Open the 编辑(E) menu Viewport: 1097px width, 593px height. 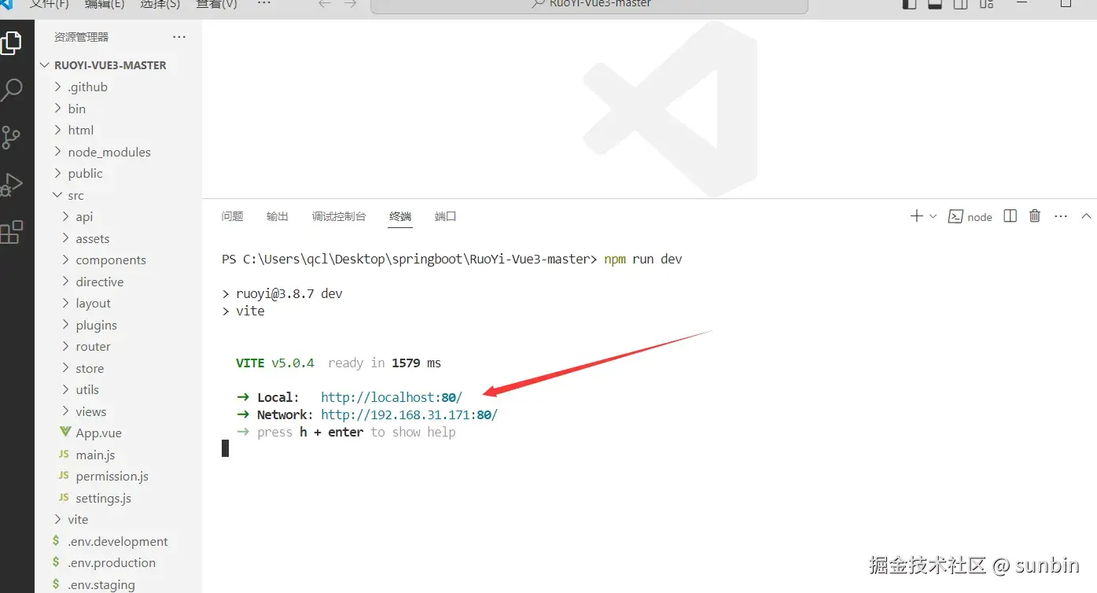105,4
